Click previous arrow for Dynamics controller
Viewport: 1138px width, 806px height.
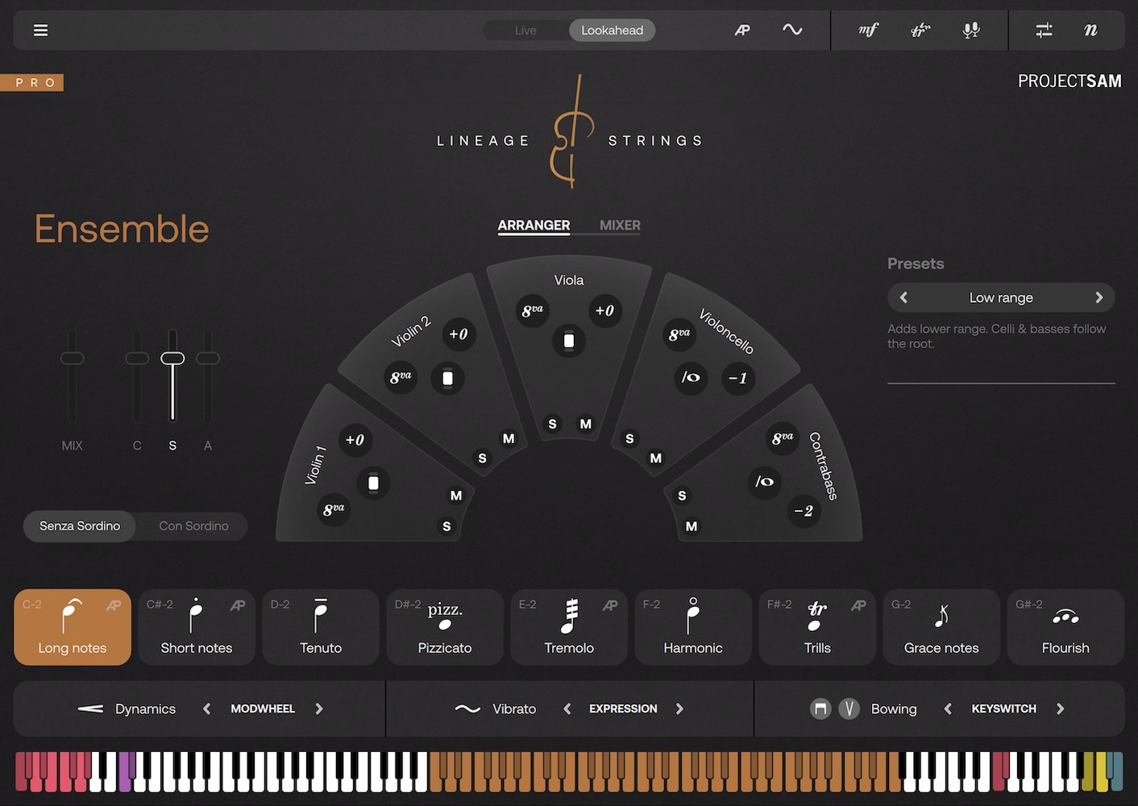[207, 708]
